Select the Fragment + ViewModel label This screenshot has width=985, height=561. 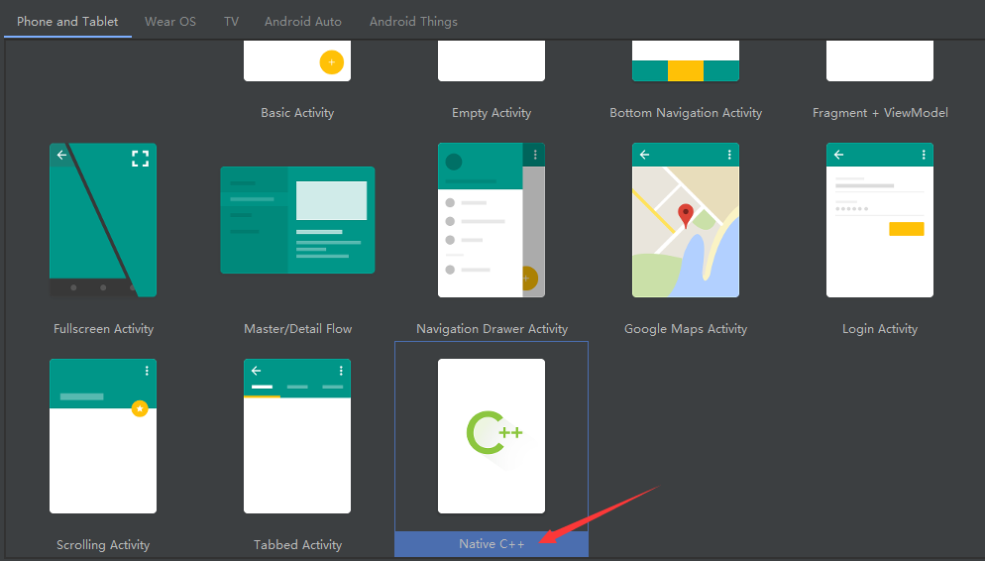880,113
